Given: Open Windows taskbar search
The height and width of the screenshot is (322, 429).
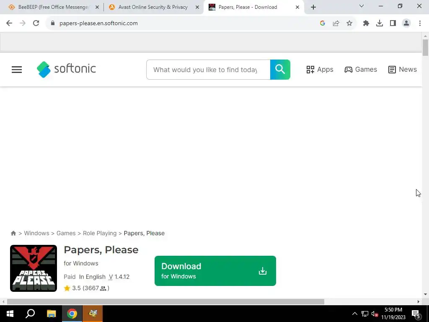Looking at the screenshot, I should 30,314.
